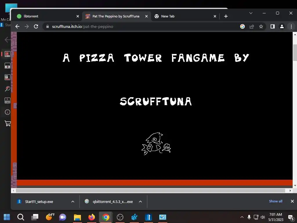Click the back arrow in the background window
Image resolution: width=297 pixels, height=223 pixels.
(7, 39)
